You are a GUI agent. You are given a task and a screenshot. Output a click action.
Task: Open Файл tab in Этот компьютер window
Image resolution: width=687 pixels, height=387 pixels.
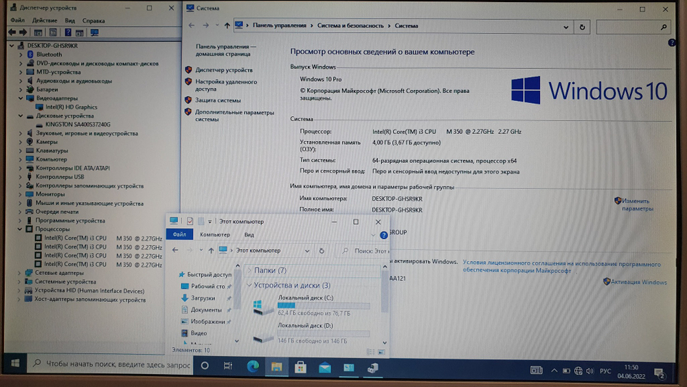click(179, 234)
